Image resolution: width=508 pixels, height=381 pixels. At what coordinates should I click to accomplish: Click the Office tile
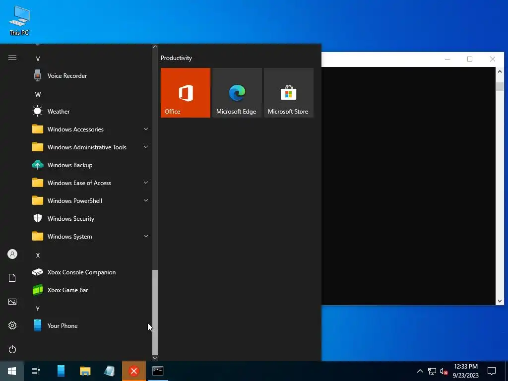(186, 93)
